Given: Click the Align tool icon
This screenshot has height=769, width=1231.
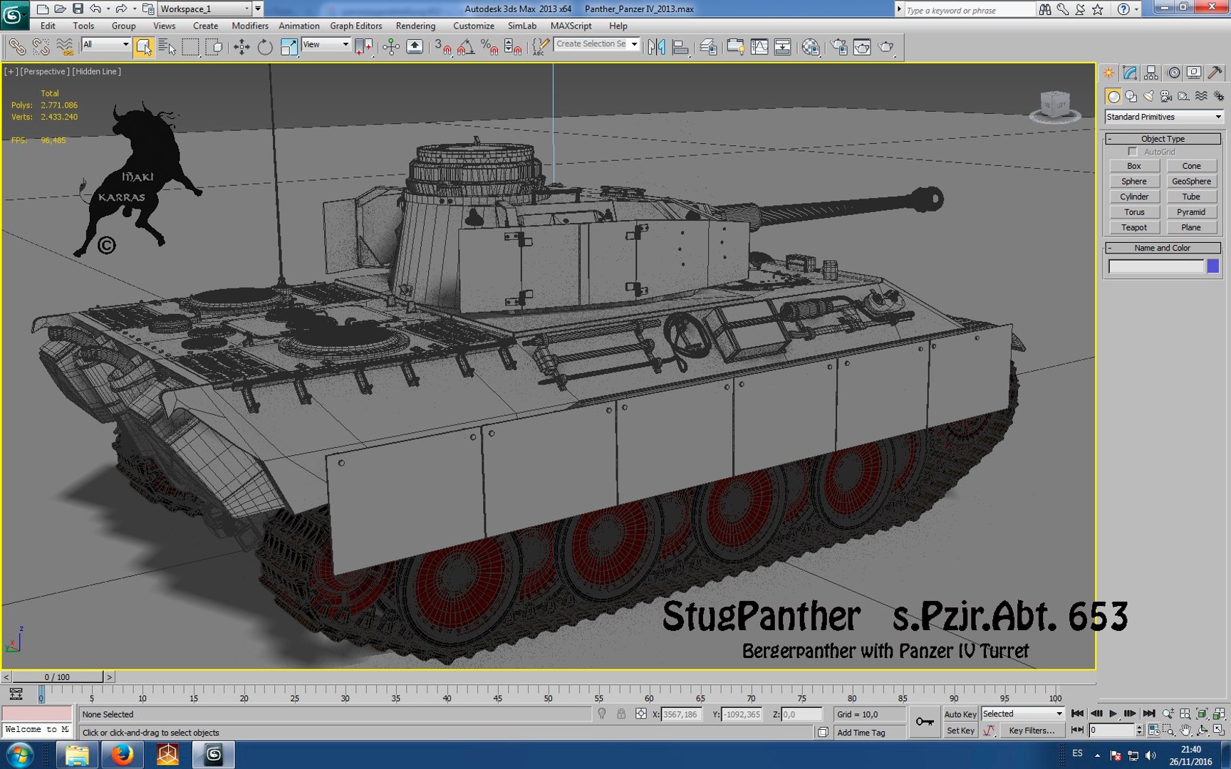Looking at the screenshot, I should coord(680,47).
